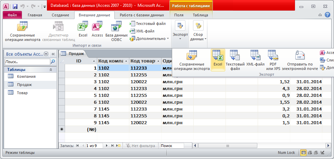
Task: Click the Нет фильтра button
Action: pyautogui.click(x=140, y=146)
